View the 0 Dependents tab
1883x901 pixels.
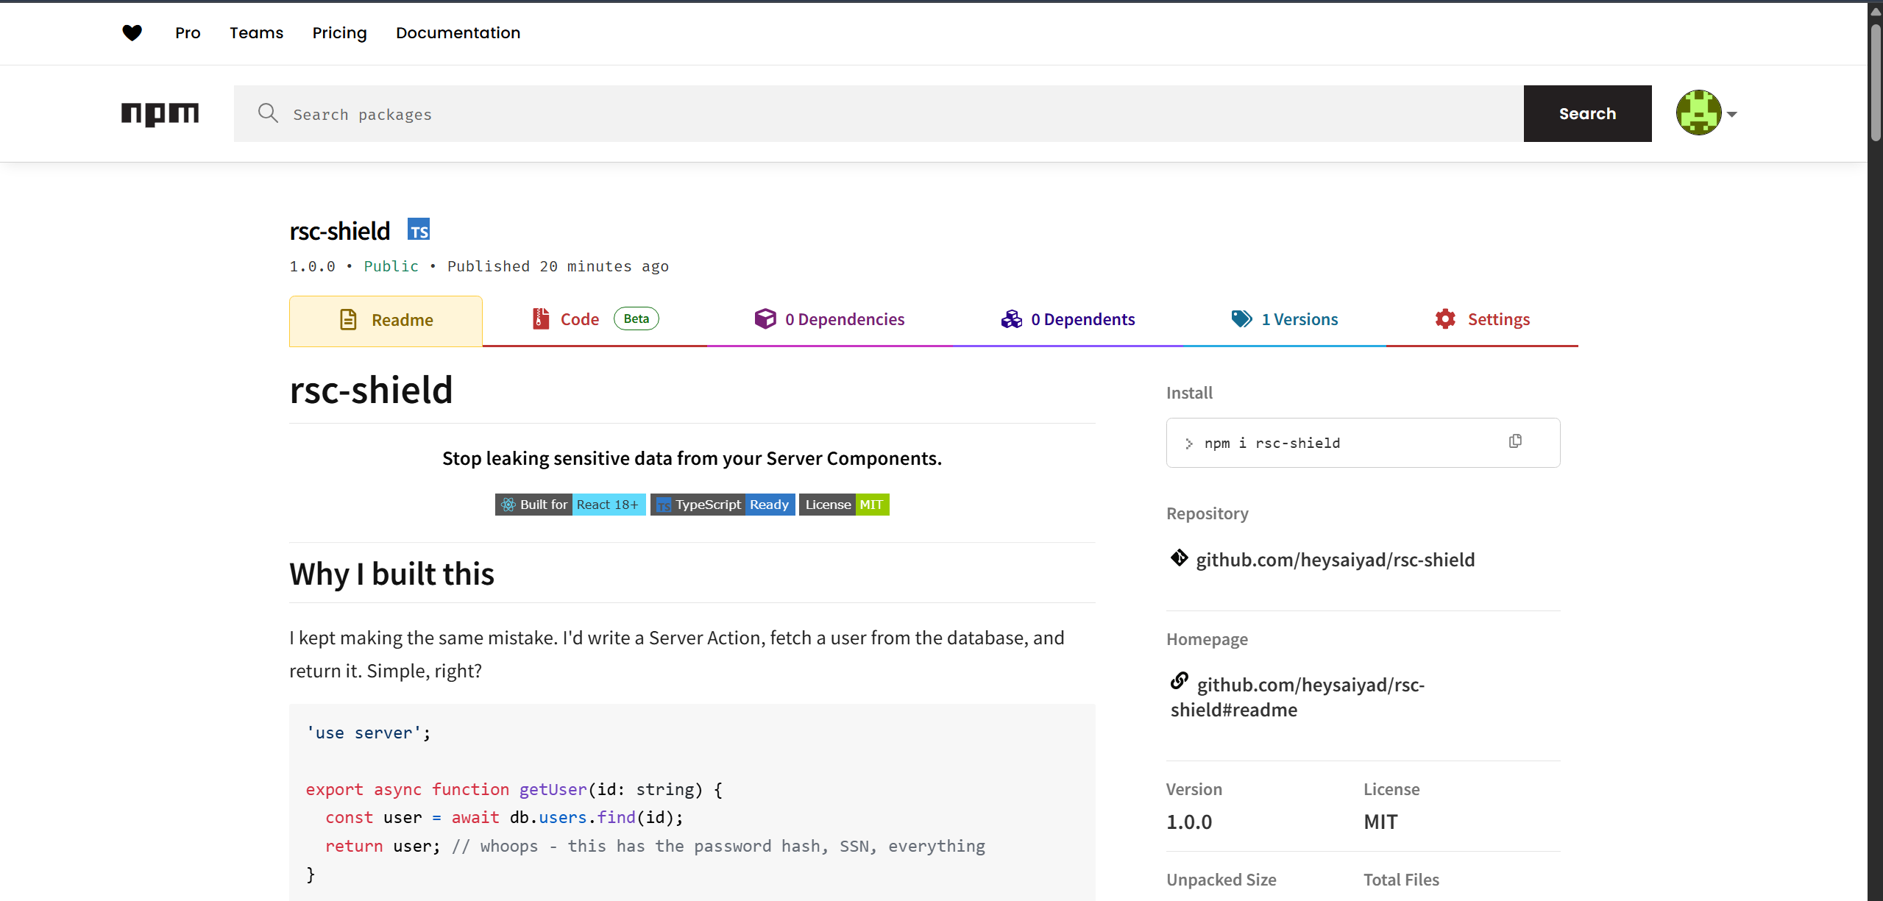1068,319
